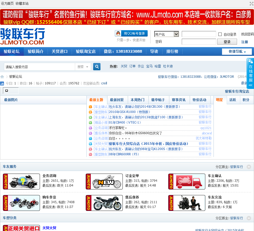The width and height of the screenshot is (254, 231).
Task: Log in with QQ account button
Action: (x=131, y=33)
